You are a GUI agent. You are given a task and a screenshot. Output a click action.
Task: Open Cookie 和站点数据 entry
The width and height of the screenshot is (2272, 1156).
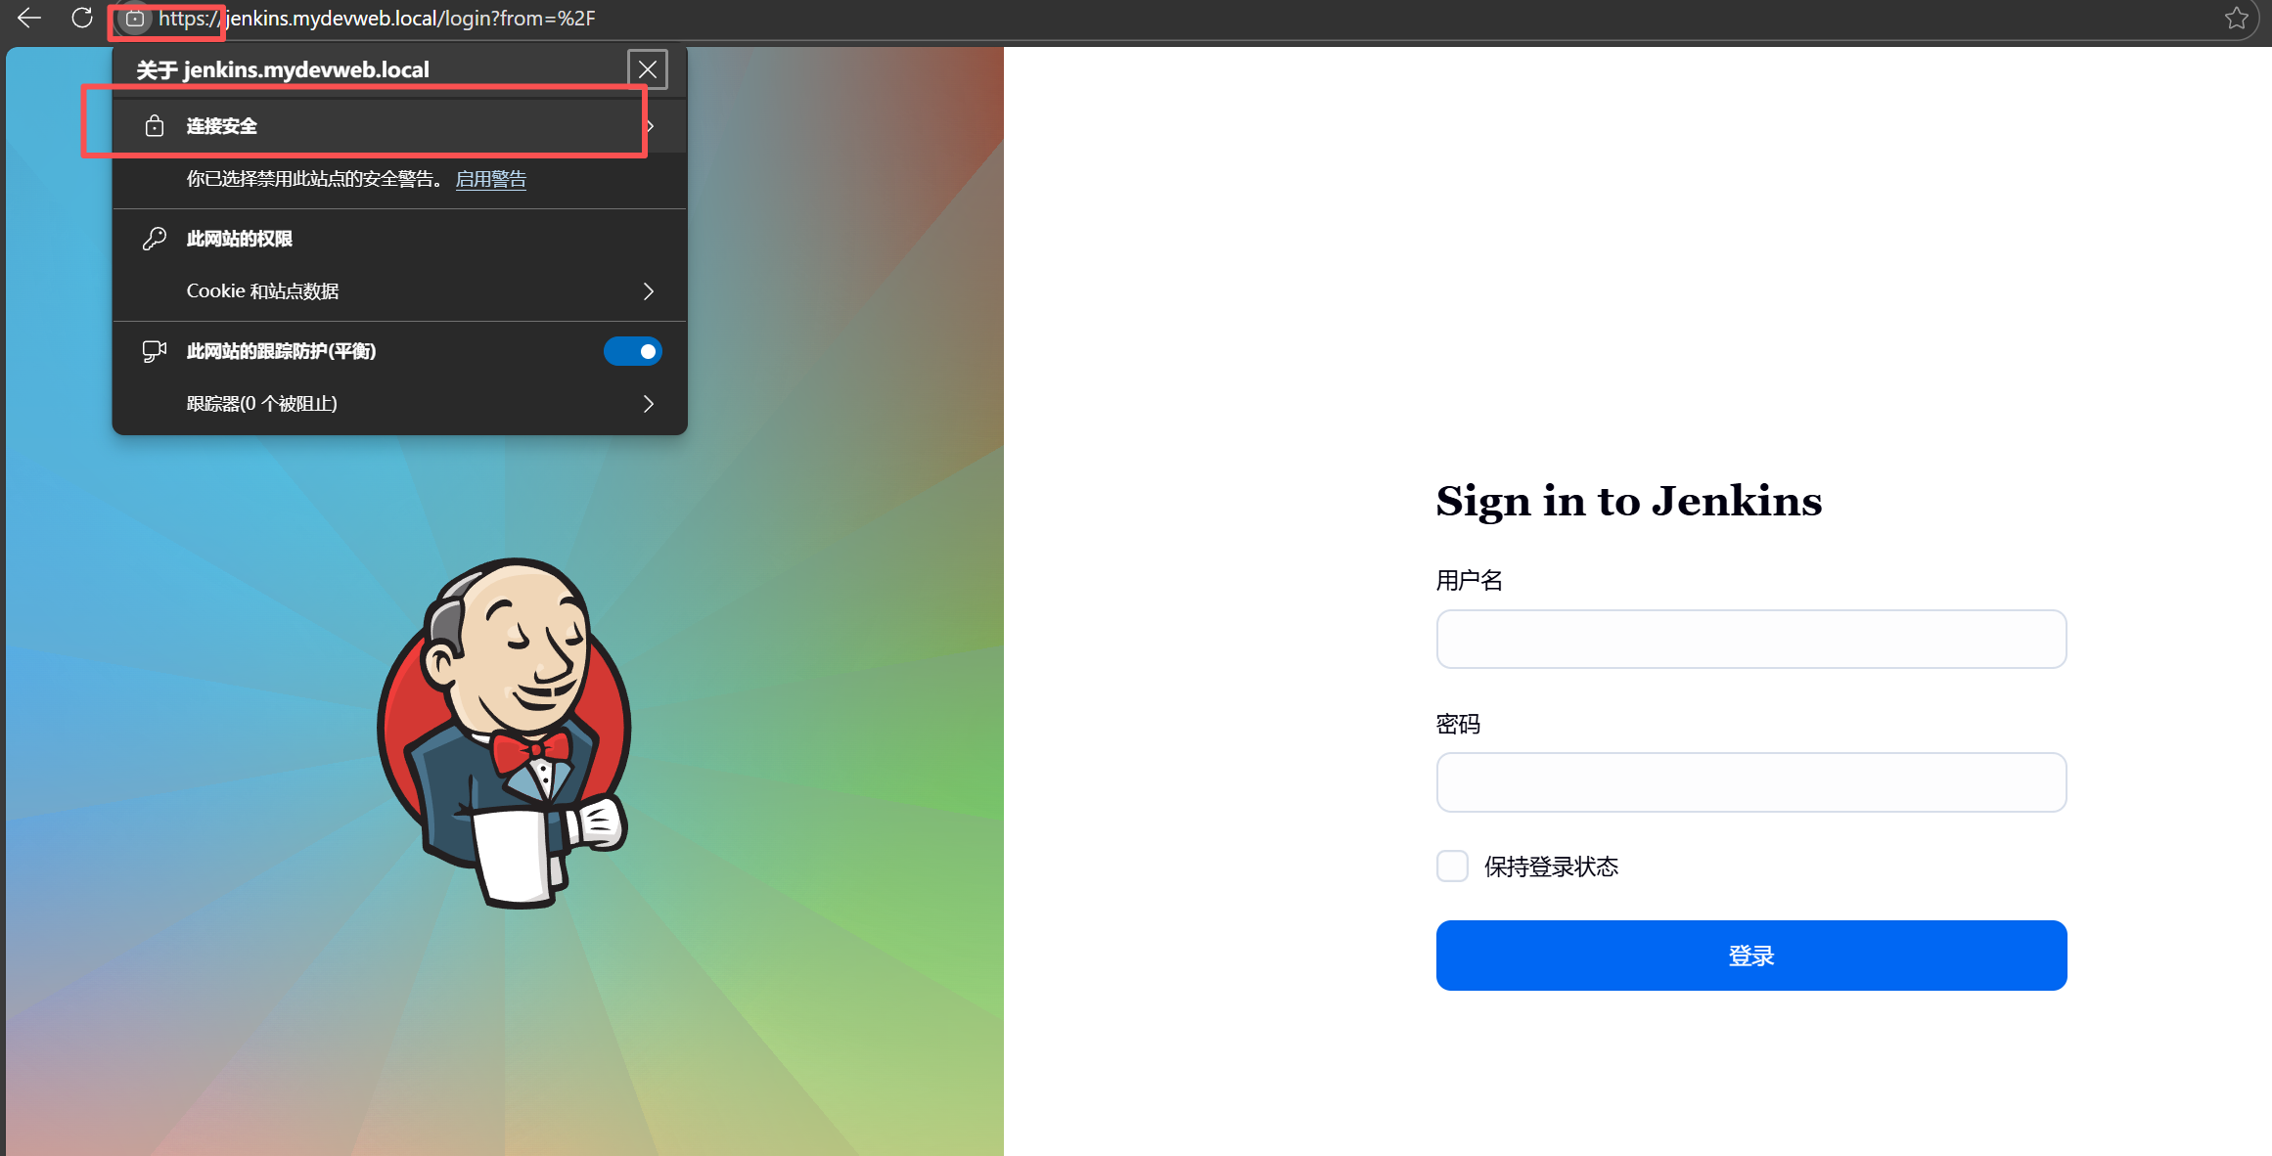tap(399, 291)
